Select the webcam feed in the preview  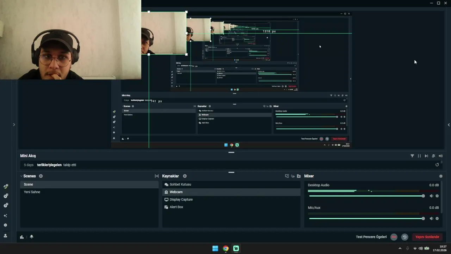point(164,33)
